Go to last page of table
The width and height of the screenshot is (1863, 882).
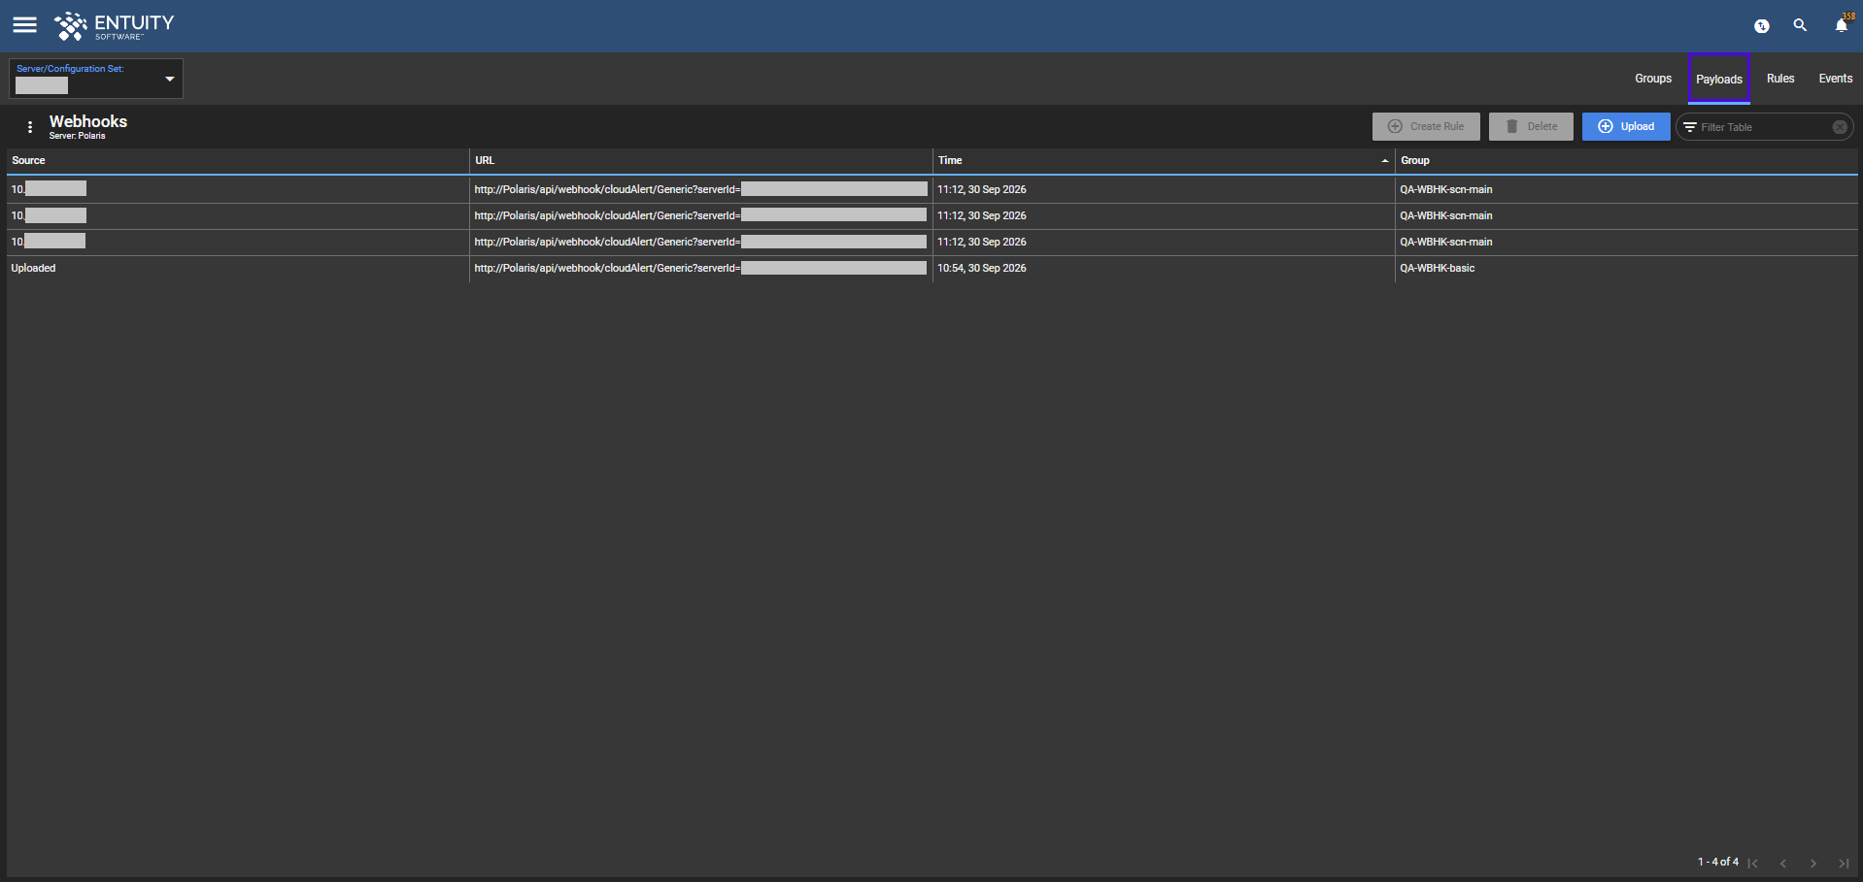[1843, 863]
